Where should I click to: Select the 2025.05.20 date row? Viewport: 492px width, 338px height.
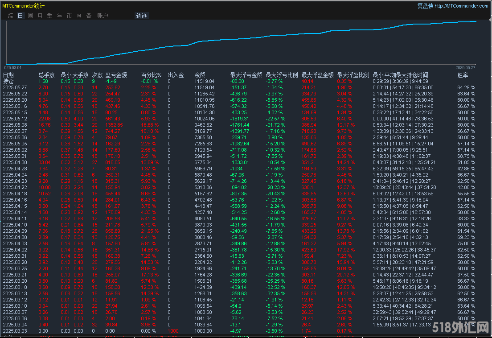pyautogui.click(x=15, y=100)
